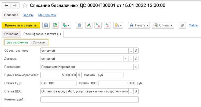Open the Статья ДДС item icon

(x=136, y=91)
